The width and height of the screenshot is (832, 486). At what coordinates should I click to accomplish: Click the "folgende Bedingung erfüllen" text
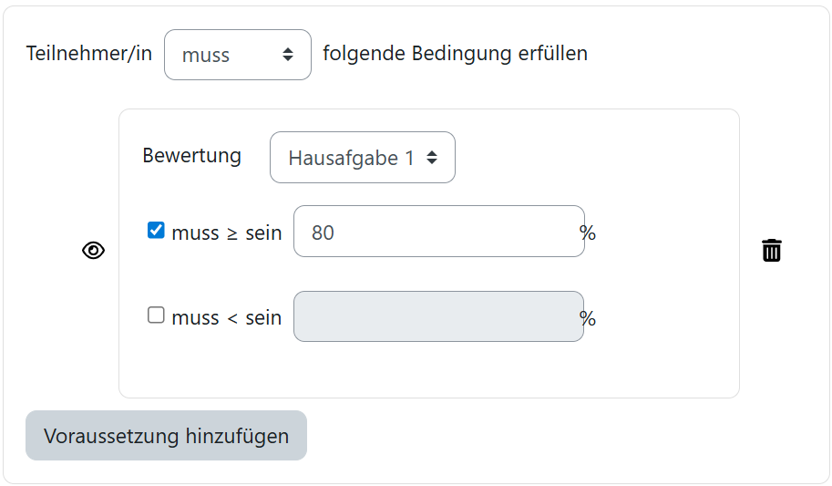(x=455, y=54)
